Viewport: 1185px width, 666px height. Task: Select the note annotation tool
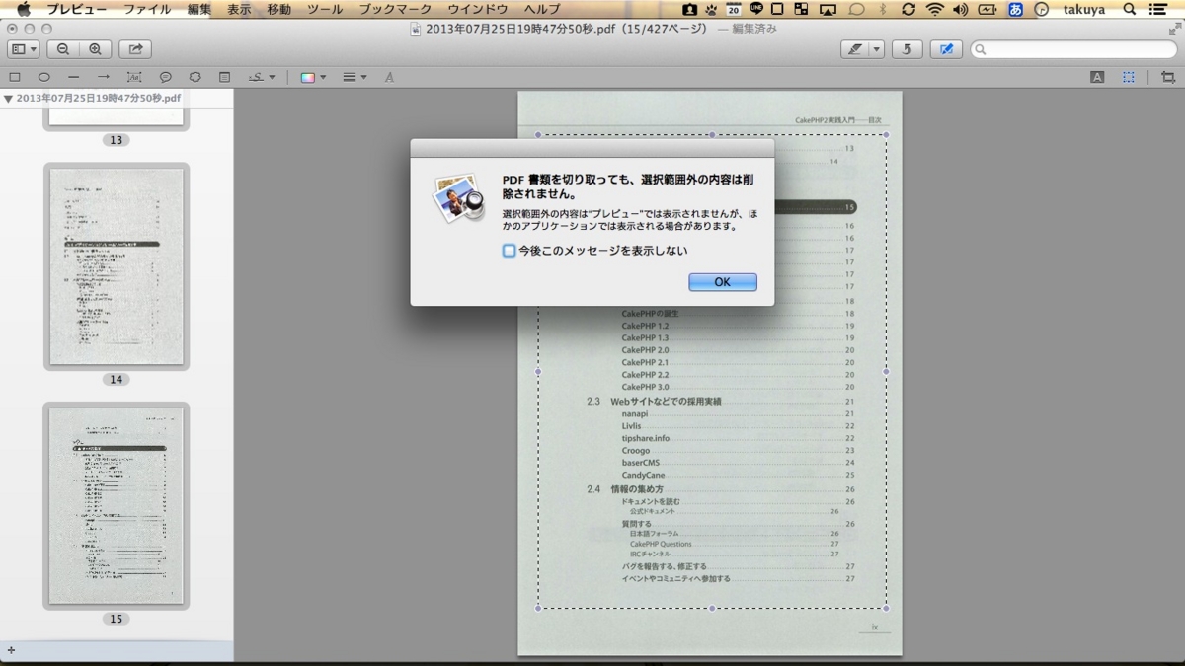coord(225,77)
